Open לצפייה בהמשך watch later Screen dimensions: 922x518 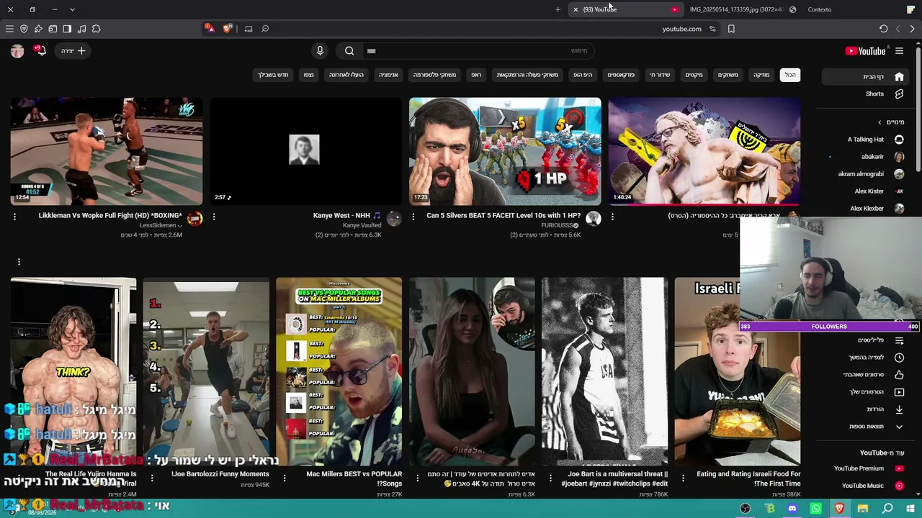click(867, 358)
